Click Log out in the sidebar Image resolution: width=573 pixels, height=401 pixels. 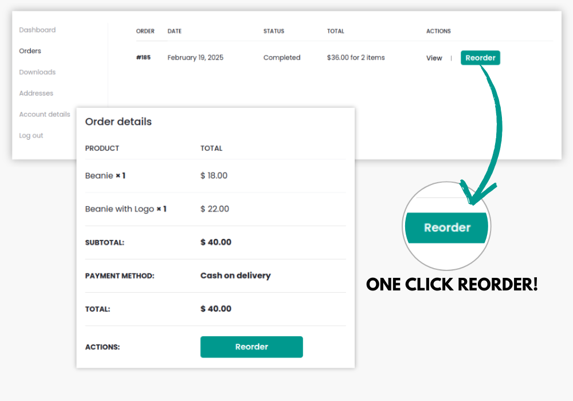click(31, 136)
